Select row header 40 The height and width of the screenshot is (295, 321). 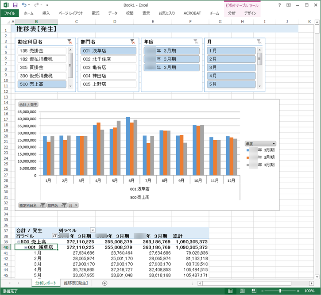point(6,247)
